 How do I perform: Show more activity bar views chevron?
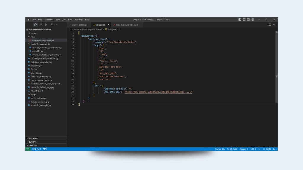pos(57,25)
